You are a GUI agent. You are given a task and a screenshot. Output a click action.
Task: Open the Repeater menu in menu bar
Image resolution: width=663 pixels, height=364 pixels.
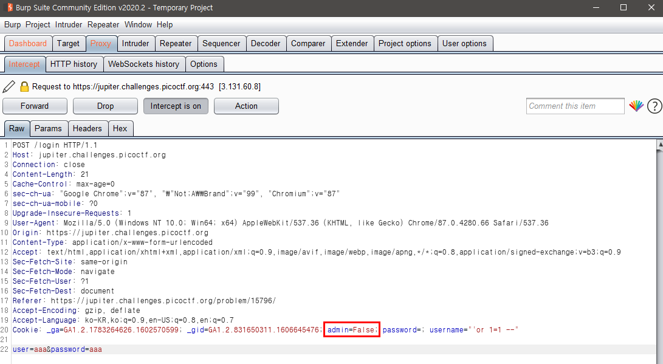pos(103,24)
